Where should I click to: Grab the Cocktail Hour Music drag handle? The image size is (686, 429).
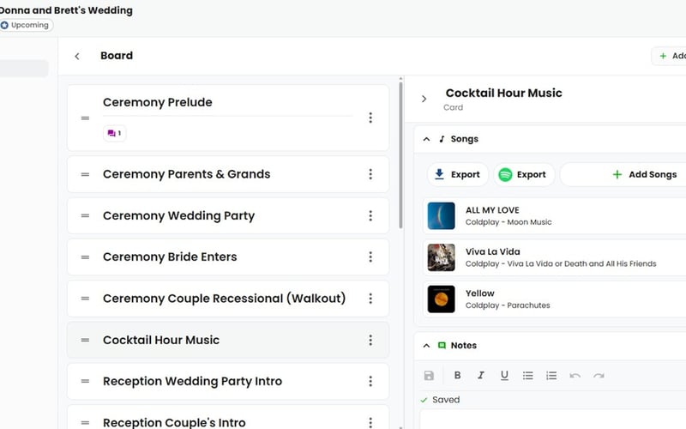(85, 340)
